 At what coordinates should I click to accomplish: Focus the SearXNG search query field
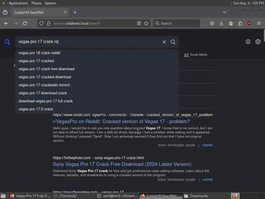[x=89, y=42]
